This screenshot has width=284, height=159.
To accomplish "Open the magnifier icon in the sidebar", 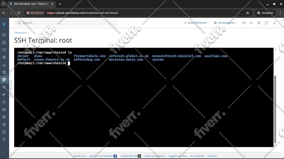I will [4, 87].
